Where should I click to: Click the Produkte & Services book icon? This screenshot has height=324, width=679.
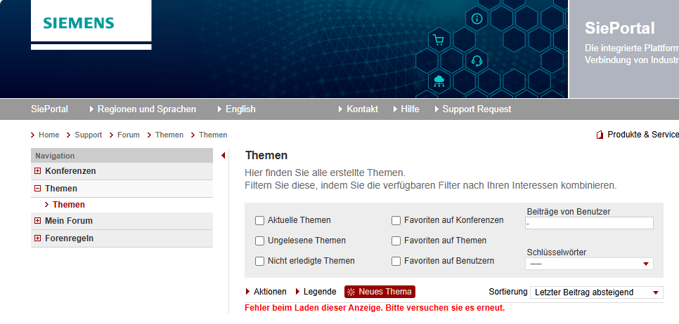coord(600,135)
